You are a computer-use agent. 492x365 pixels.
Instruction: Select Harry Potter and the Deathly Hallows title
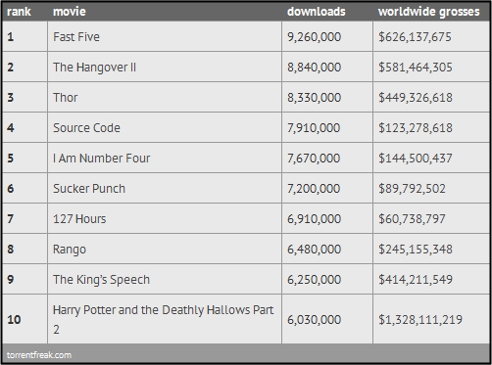click(x=163, y=320)
